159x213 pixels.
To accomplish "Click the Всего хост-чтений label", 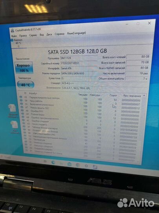I will 114,57.
